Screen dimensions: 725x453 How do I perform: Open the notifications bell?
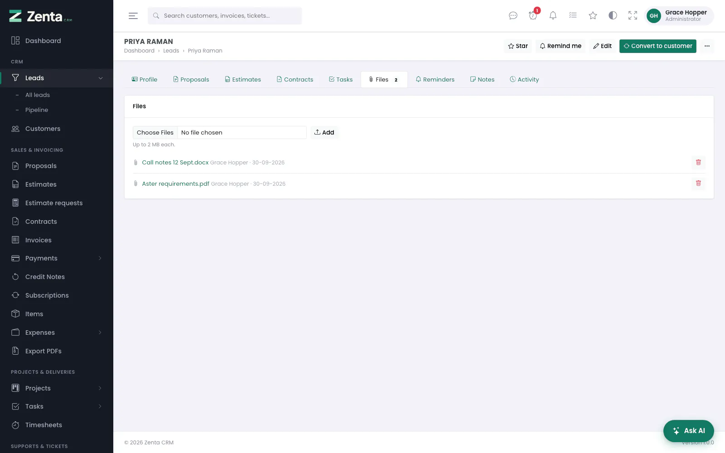tap(553, 16)
